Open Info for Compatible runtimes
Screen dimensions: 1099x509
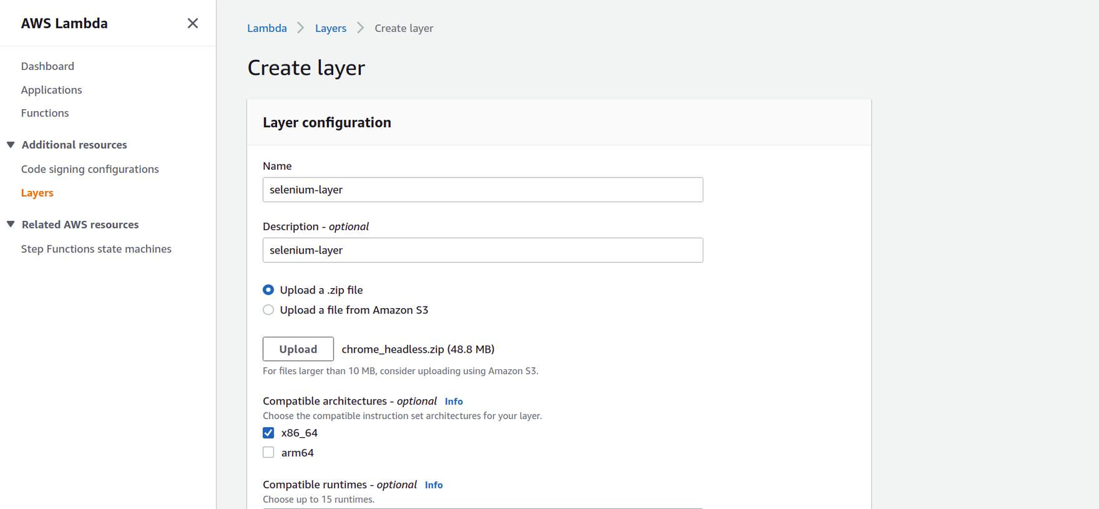click(x=434, y=485)
